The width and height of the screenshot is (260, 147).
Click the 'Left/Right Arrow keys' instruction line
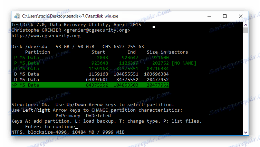click(x=97, y=110)
